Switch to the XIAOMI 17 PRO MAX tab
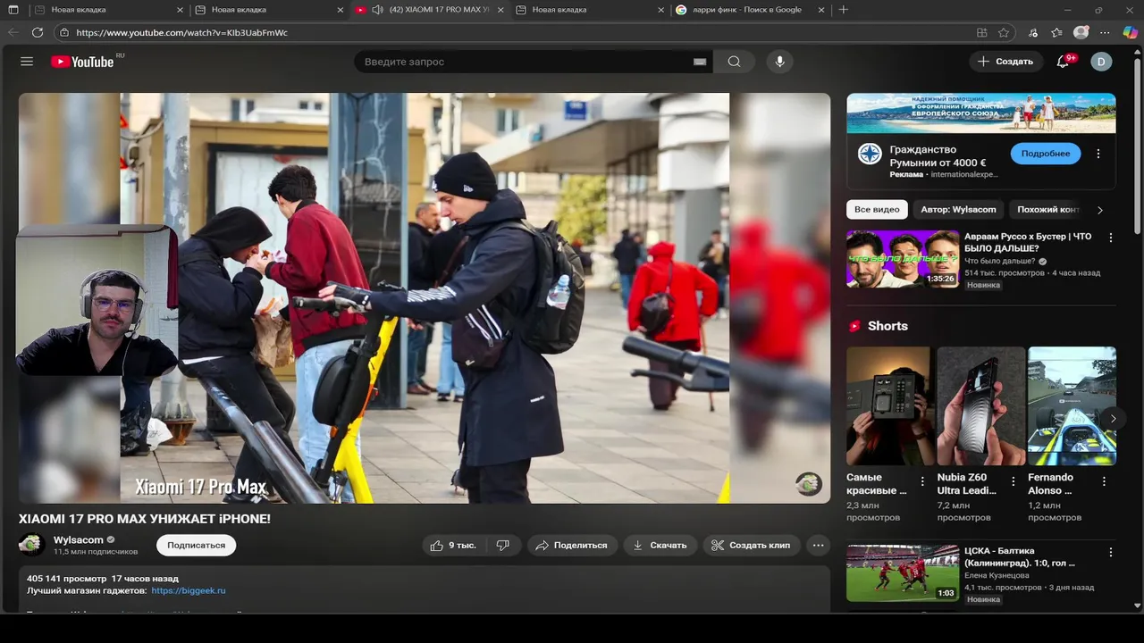This screenshot has width=1144, height=643. pyautogui.click(x=429, y=10)
